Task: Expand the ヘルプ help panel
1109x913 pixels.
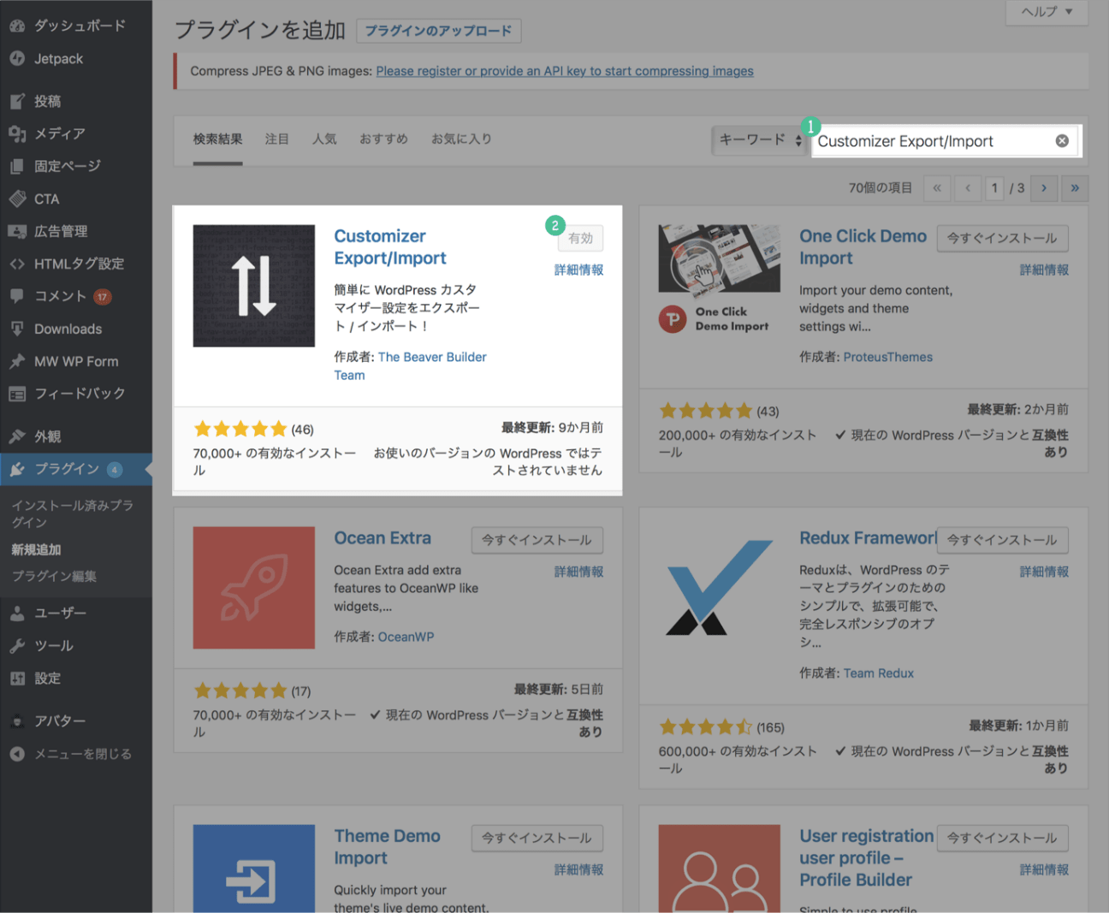Action: pyautogui.click(x=1047, y=12)
